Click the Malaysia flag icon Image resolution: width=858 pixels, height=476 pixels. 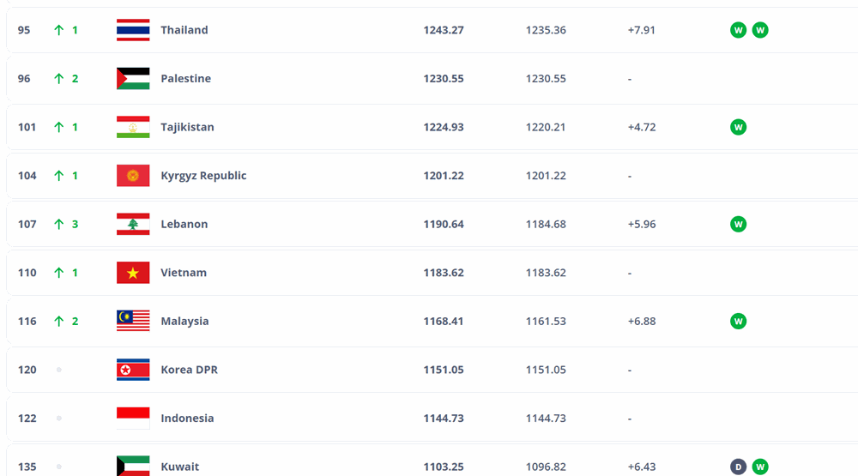point(133,321)
